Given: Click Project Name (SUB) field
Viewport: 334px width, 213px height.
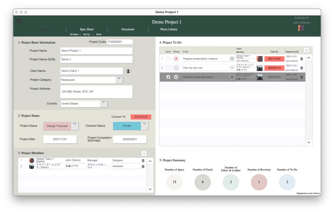Looking at the screenshot, I should [96, 59].
